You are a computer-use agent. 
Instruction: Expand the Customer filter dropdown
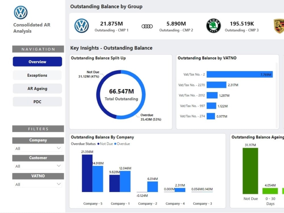pyautogui.click(x=38, y=166)
